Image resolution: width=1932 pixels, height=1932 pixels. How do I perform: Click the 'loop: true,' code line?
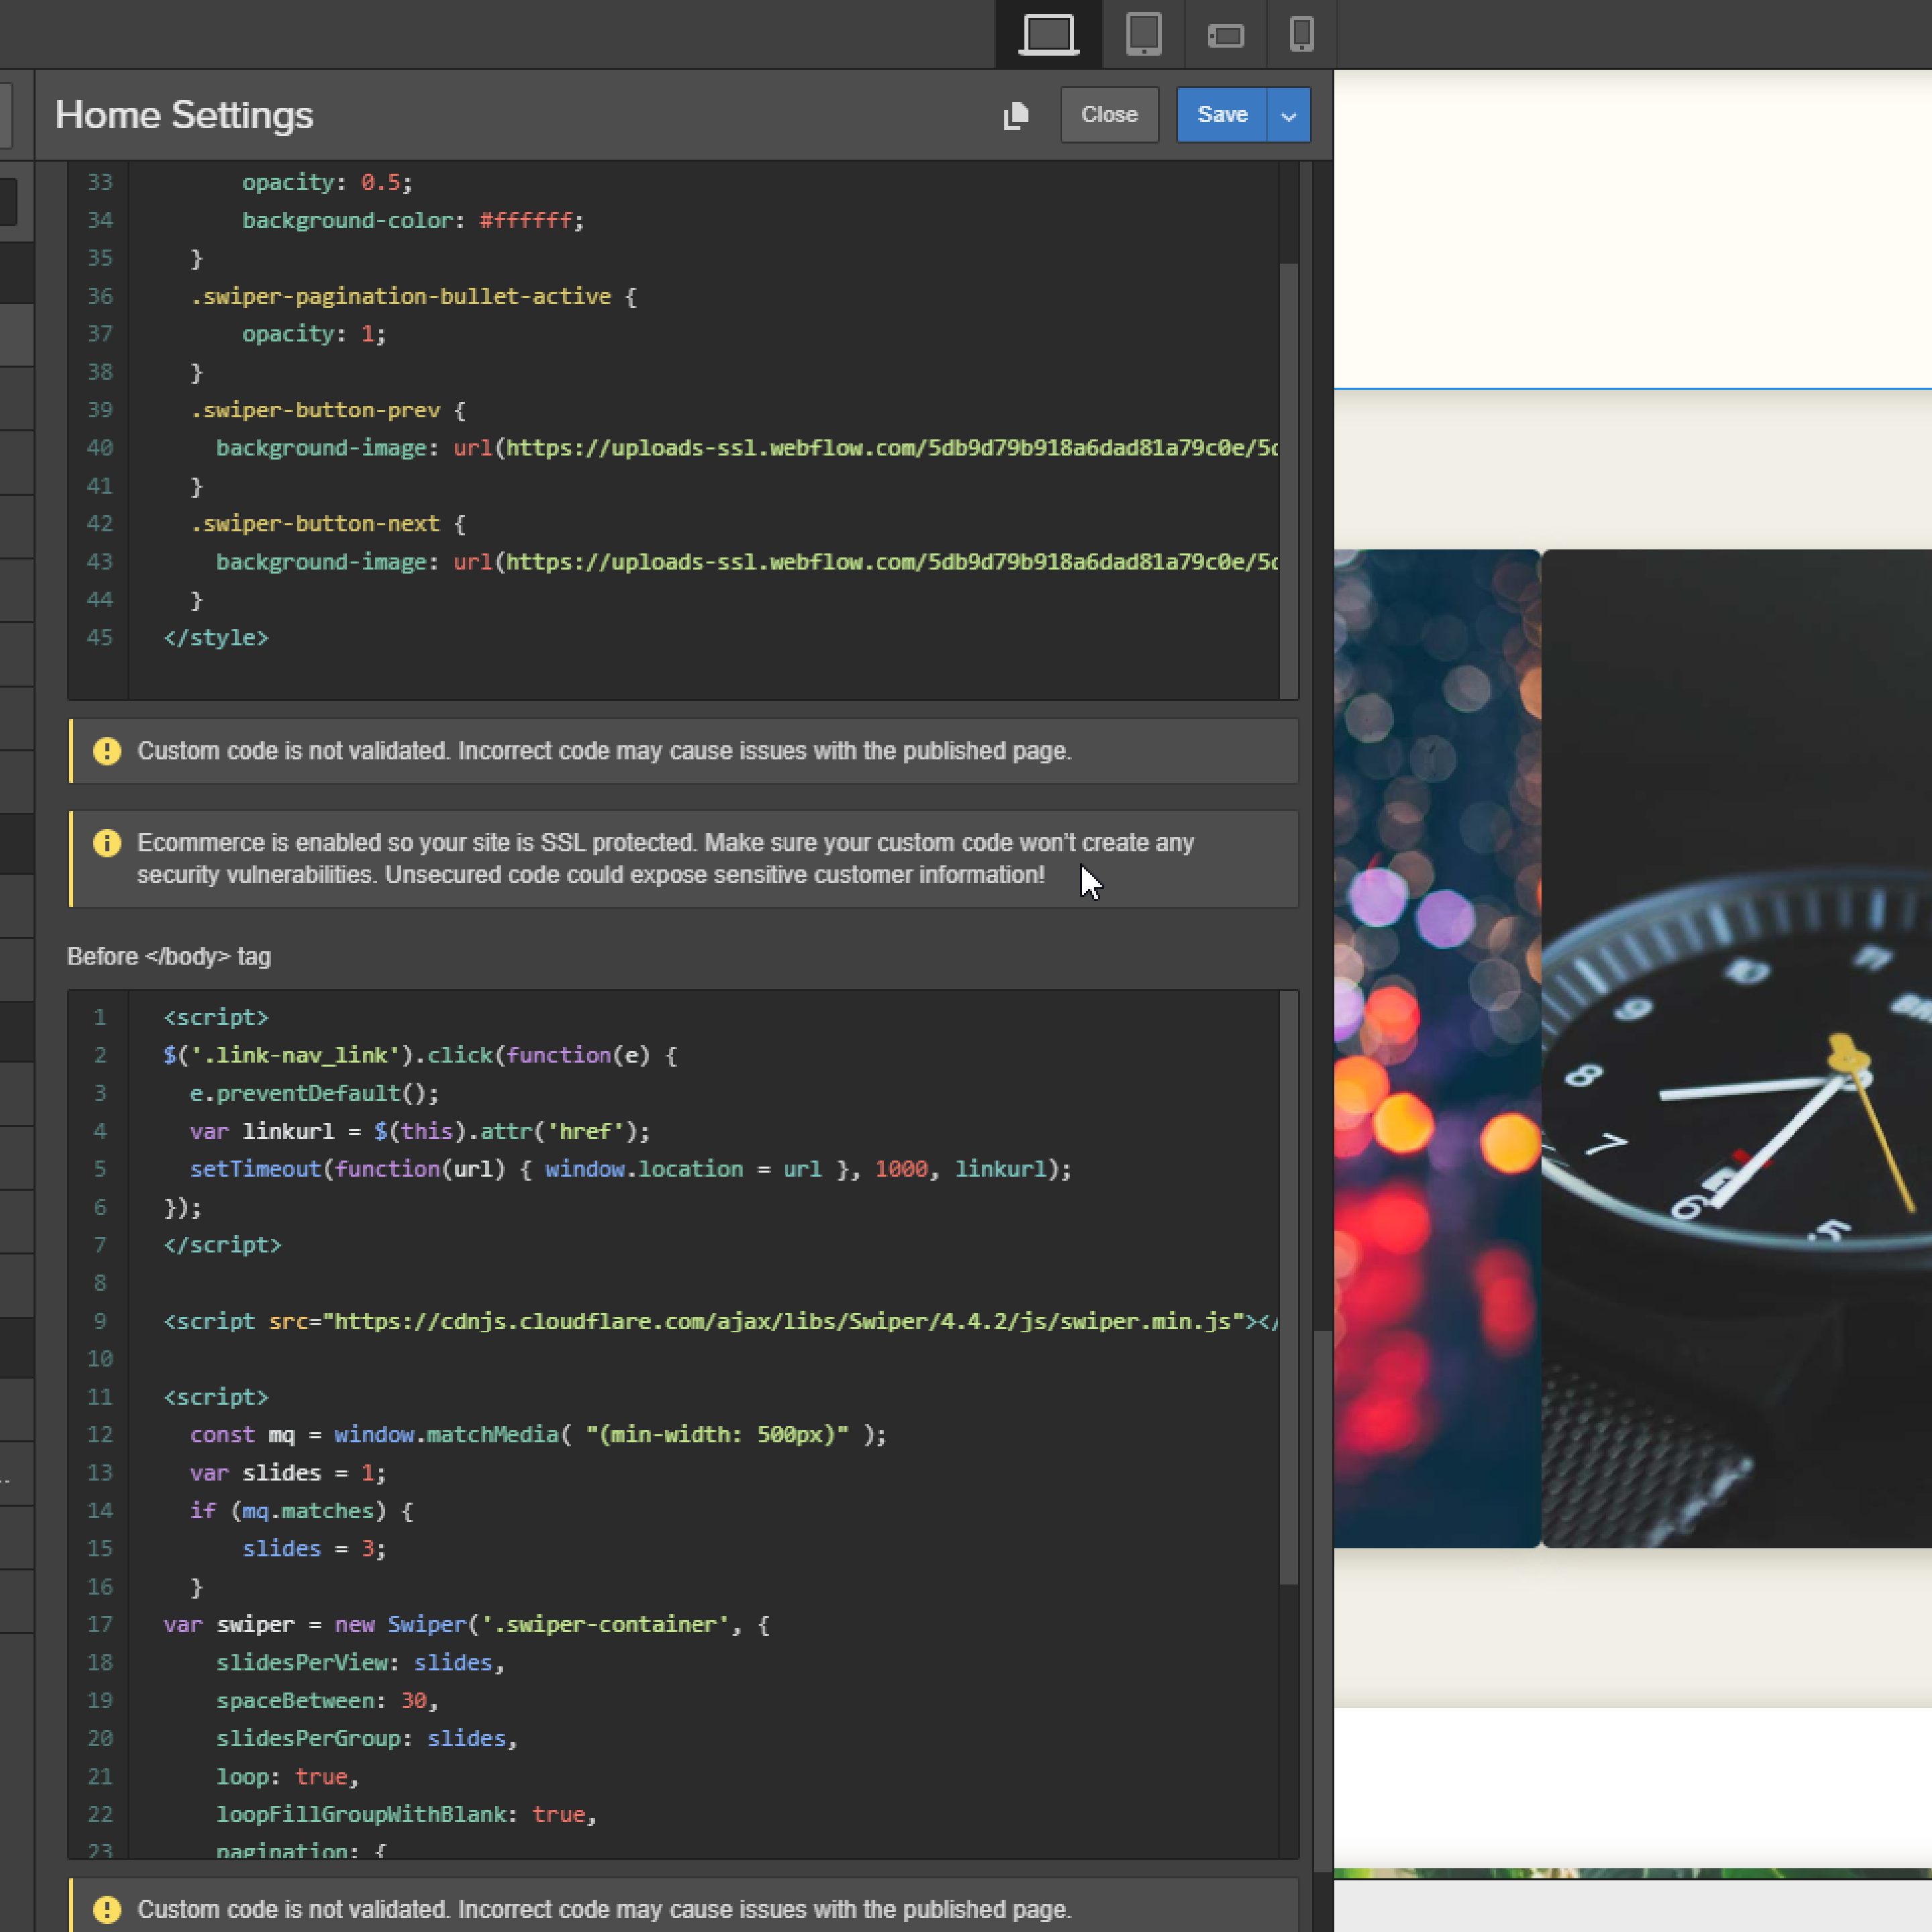287,1777
